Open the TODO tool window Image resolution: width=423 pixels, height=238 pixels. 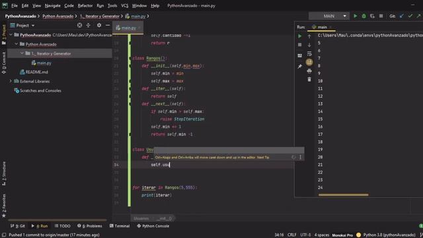[62, 226]
